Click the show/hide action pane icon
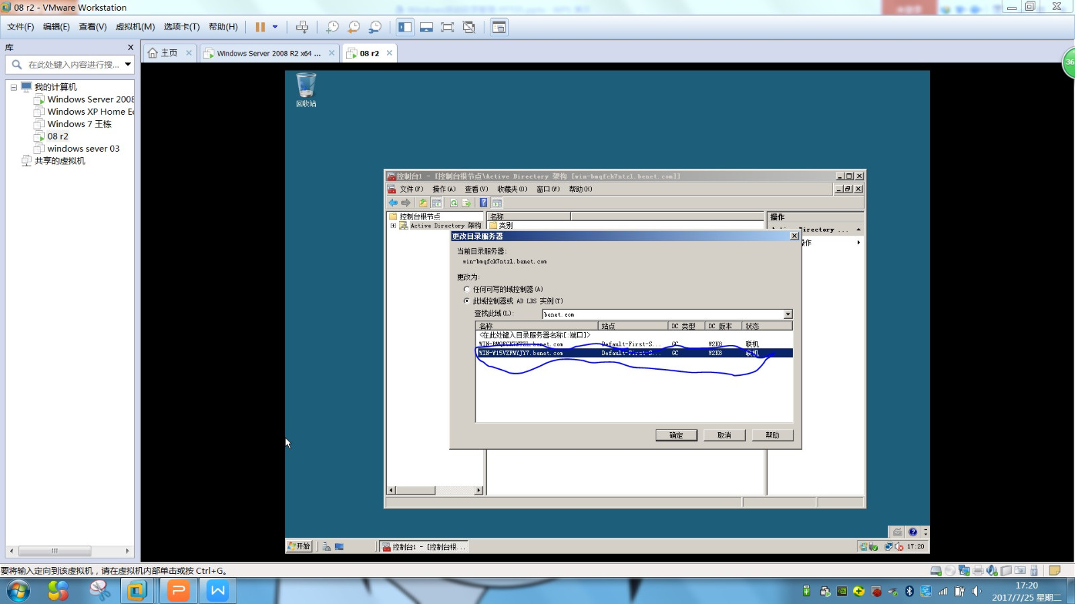 497,203
